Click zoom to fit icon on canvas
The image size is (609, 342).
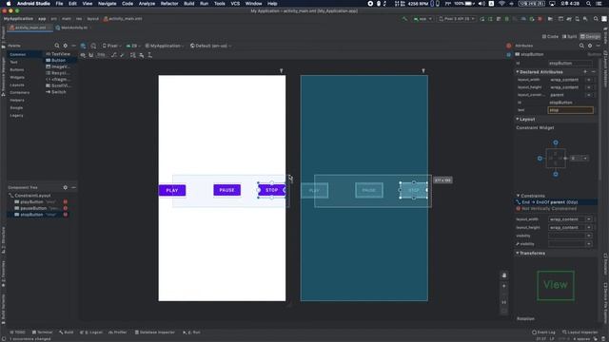pos(504,311)
